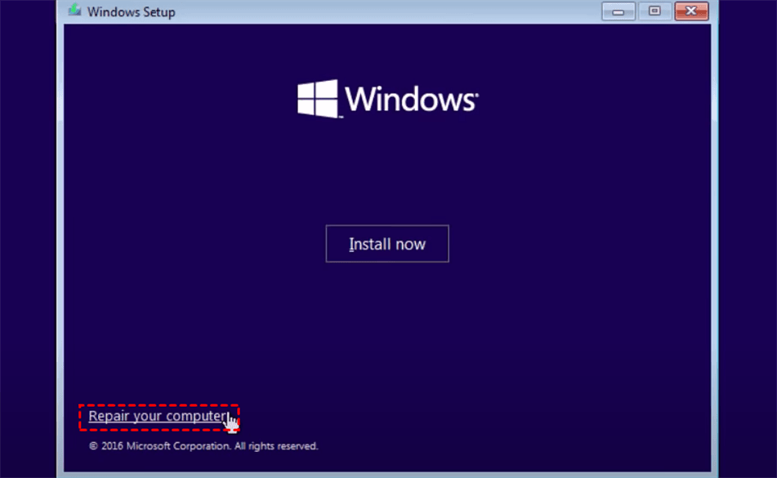Click the Windows Setup title bar icon
The width and height of the screenshot is (777, 478).
click(x=75, y=10)
